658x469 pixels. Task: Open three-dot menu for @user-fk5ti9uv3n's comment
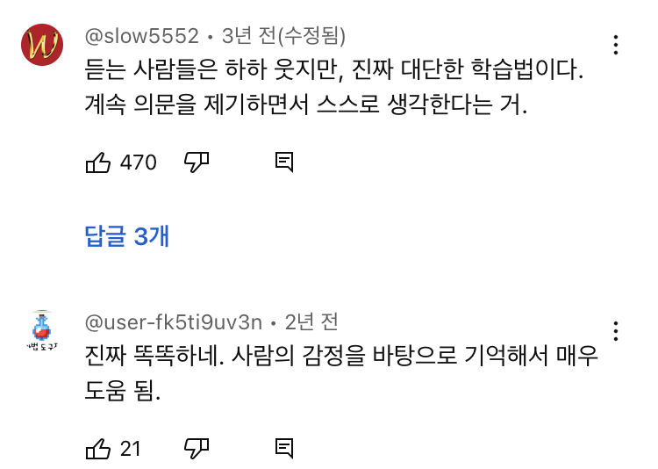pos(616,331)
